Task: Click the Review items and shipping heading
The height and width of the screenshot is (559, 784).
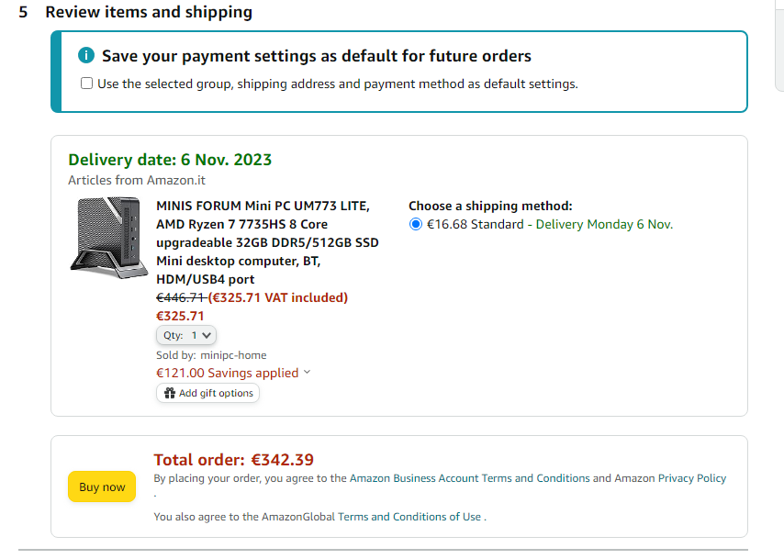Action: click(x=149, y=13)
